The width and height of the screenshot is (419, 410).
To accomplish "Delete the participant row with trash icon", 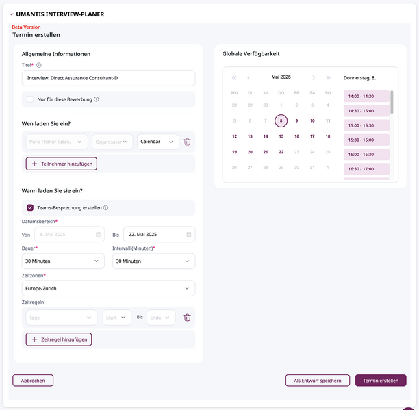I will tap(187, 142).
